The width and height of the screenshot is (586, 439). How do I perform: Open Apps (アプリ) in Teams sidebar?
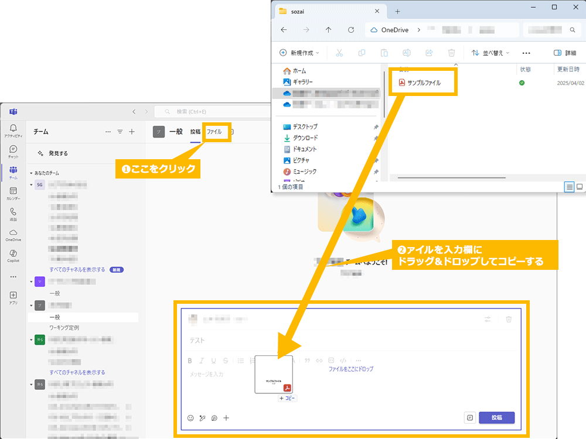tap(13, 297)
